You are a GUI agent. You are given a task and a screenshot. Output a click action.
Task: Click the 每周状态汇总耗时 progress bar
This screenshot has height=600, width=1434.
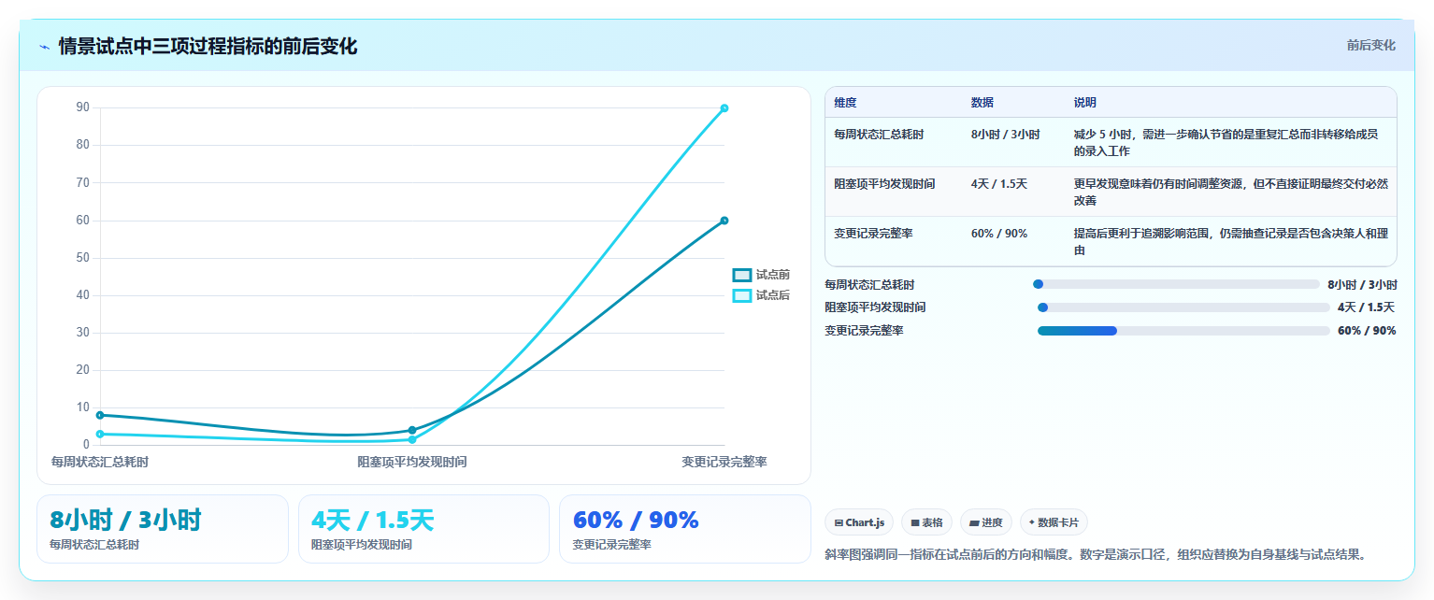point(1176,284)
